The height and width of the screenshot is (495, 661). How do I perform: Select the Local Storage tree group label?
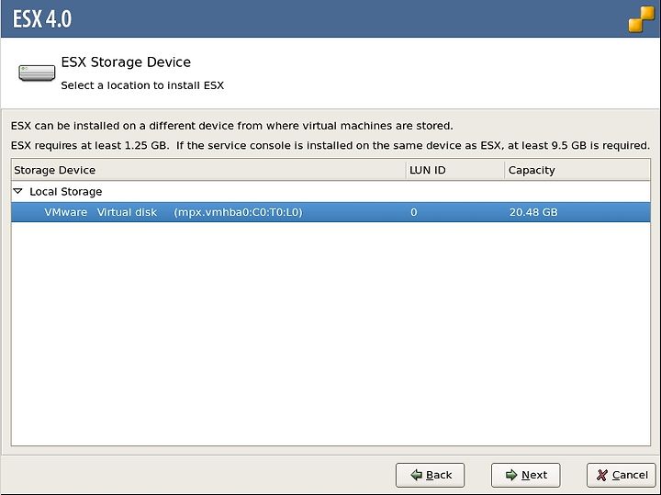[66, 192]
